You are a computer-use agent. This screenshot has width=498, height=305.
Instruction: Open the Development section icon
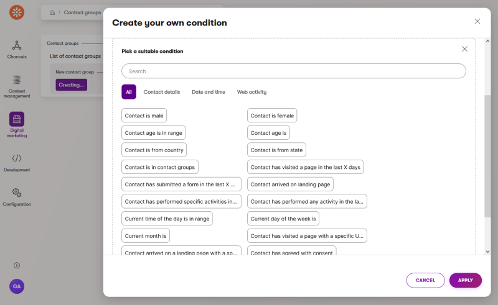(x=17, y=158)
